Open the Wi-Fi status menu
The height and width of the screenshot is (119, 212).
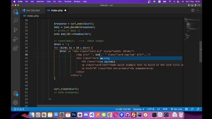click(x=170, y=2)
